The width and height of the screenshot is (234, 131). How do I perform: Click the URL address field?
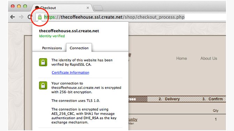131,17
